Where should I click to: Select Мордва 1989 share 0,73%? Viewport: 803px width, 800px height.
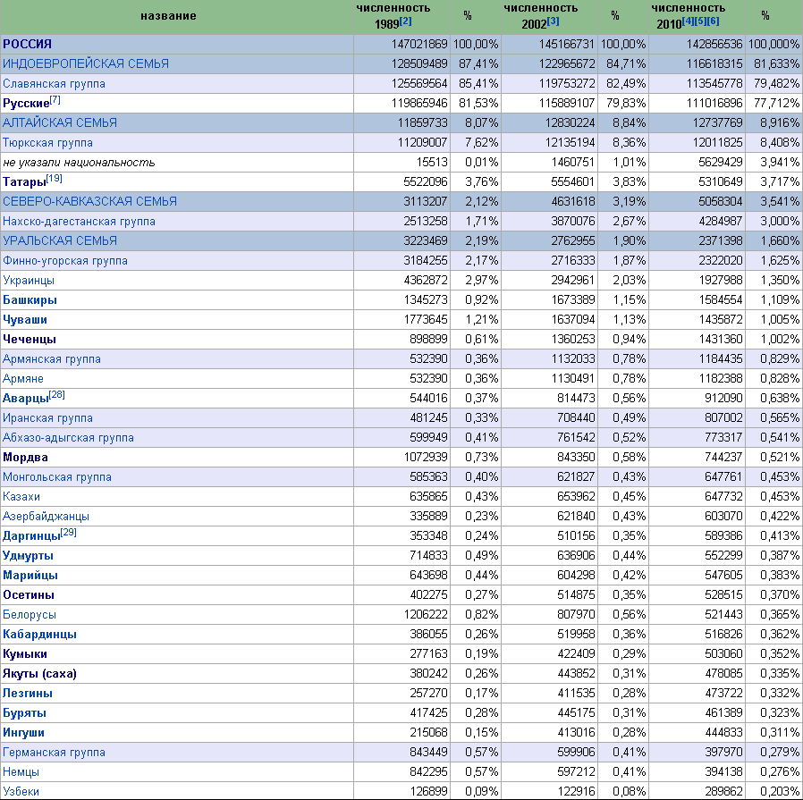pos(481,457)
